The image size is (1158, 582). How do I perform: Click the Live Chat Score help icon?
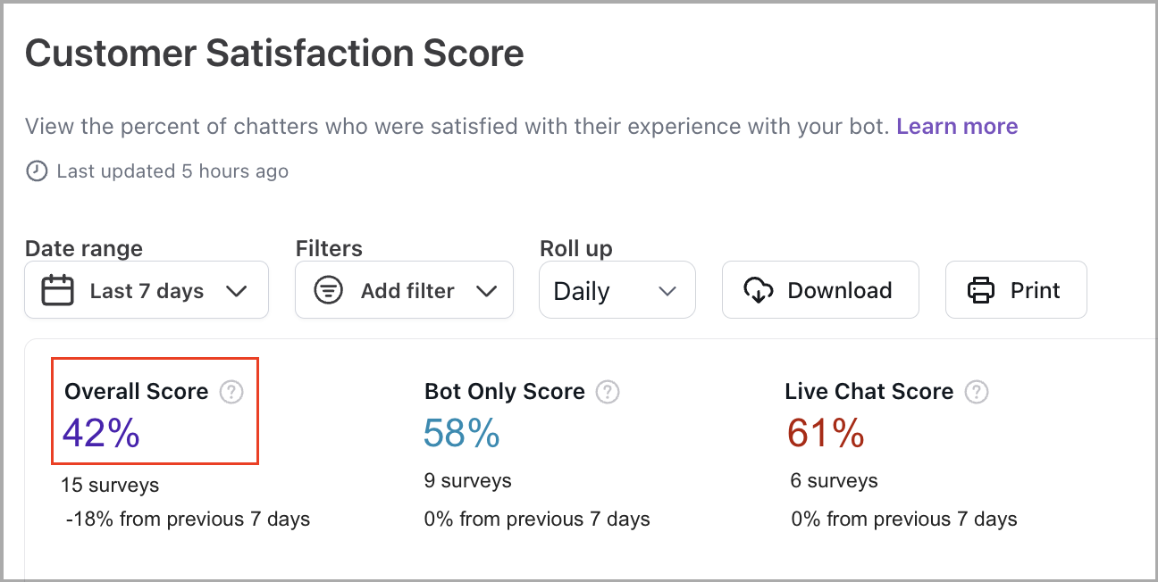click(977, 392)
